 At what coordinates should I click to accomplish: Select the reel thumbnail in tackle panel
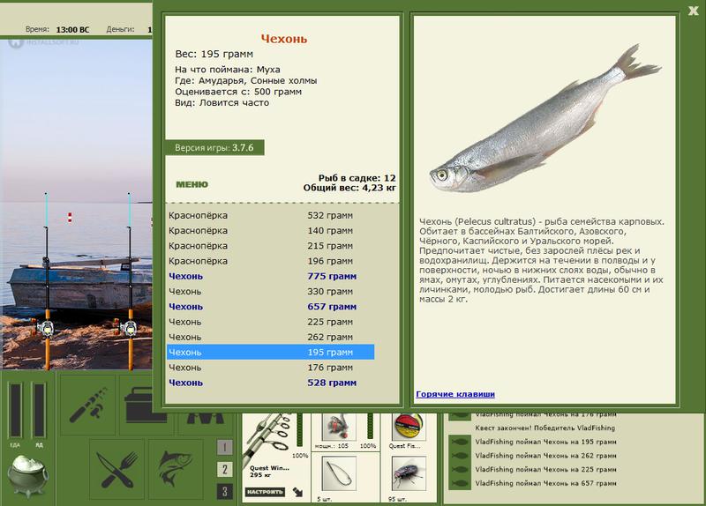click(x=339, y=427)
